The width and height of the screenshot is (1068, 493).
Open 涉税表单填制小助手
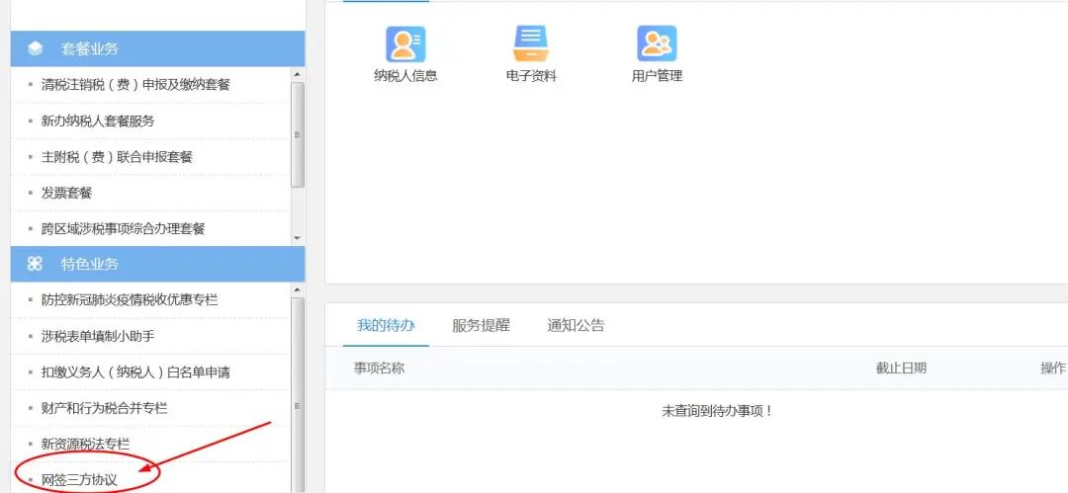pos(98,336)
